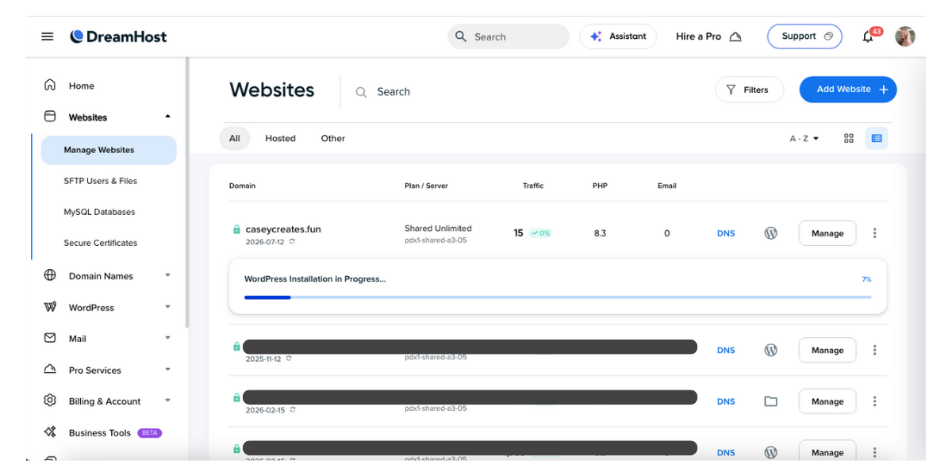Click the sidebar vertical scrollbar

click(x=187, y=193)
